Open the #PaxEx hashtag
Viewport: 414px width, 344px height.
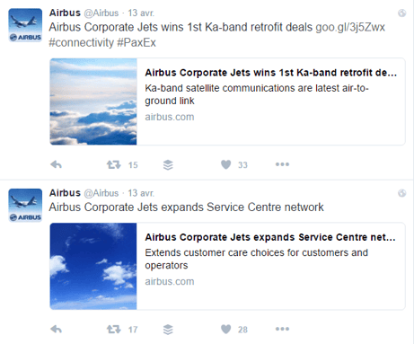click(x=137, y=42)
